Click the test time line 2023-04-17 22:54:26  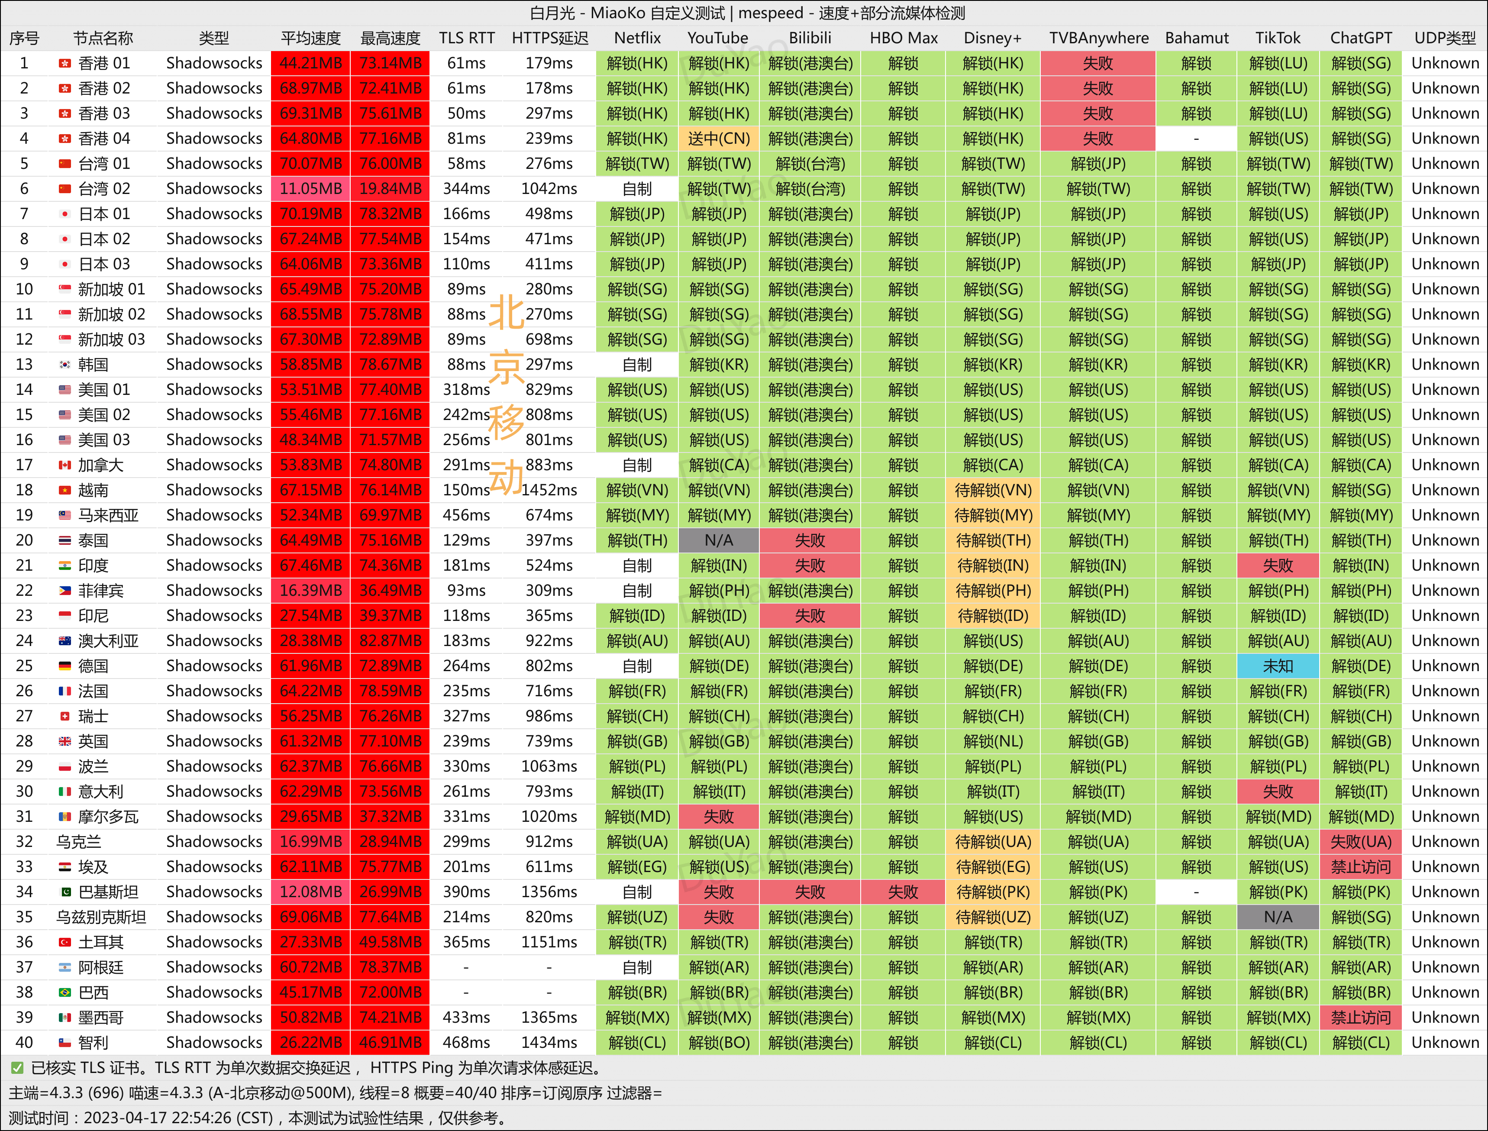(258, 1118)
